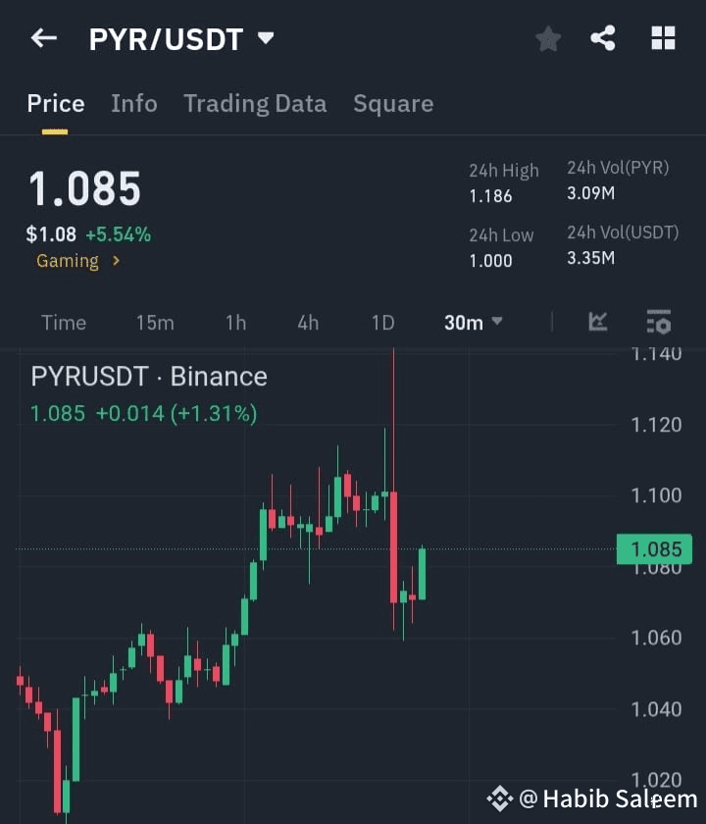Select the Time line chart view
Screen dimensions: 706x824
(x=64, y=323)
